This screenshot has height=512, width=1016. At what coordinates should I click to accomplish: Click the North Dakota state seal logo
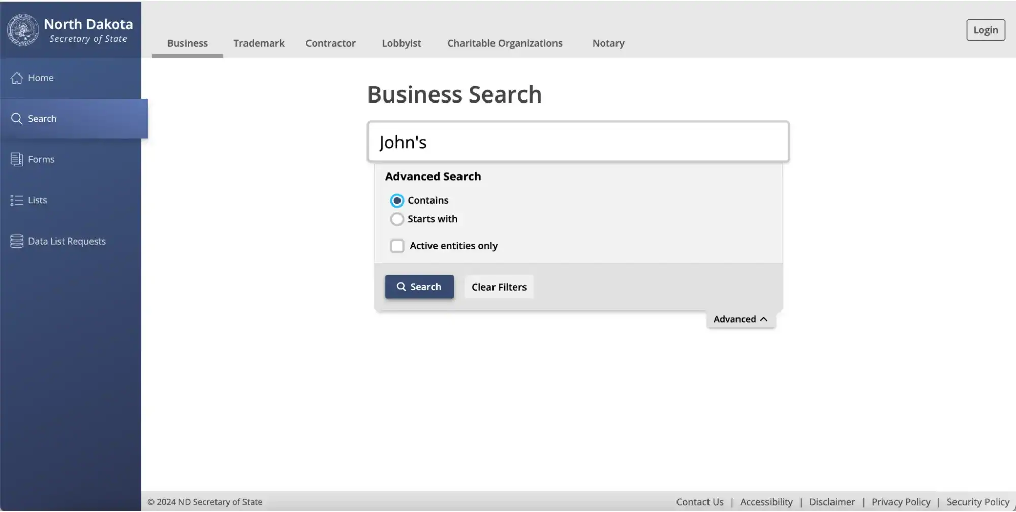[22, 30]
